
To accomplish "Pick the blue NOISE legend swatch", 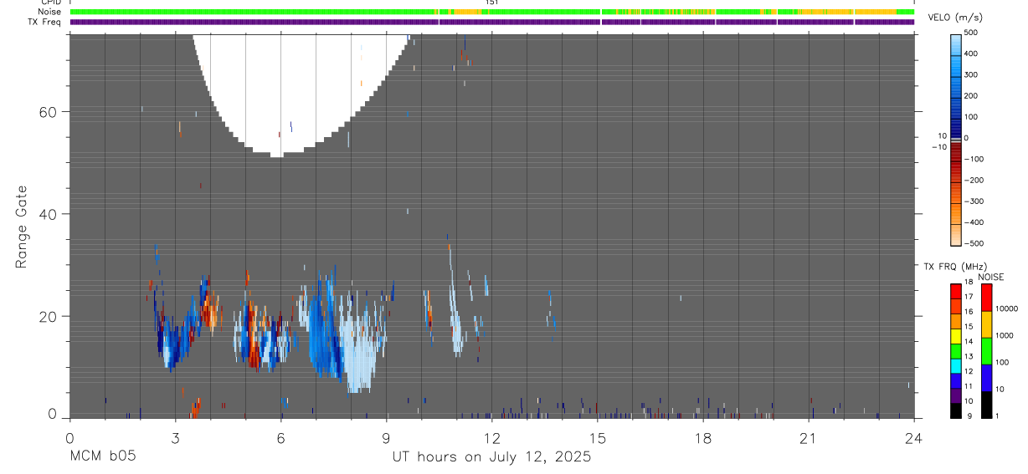I will pos(987,378).
